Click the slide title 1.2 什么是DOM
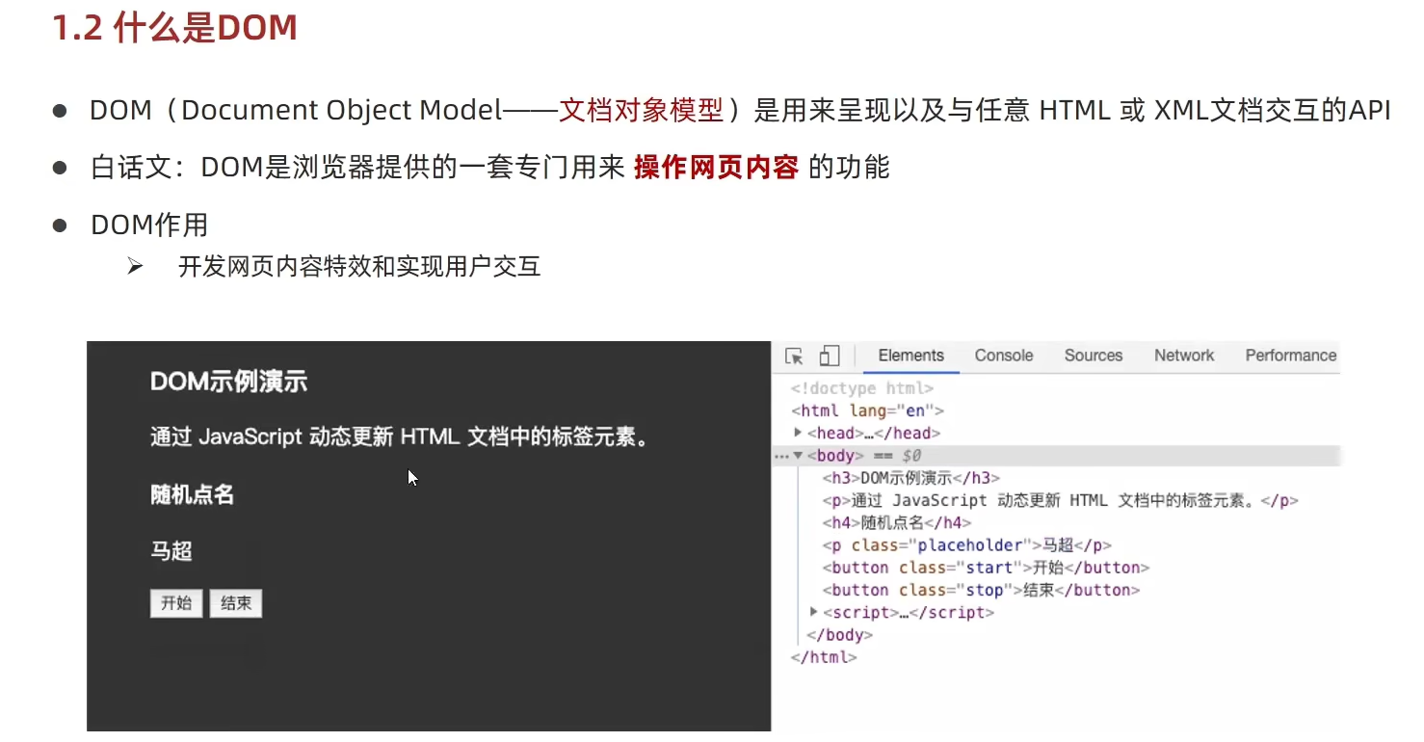This screenshot has height=742, width=1424. [x=174, y=28]
